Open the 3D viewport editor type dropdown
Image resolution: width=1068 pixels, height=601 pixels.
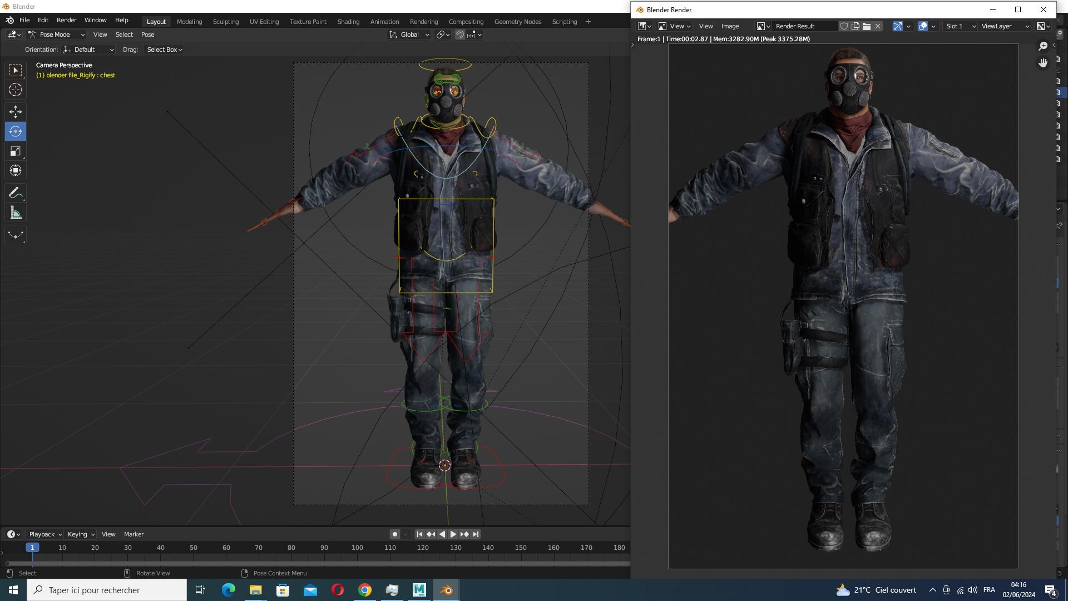(14, 35)
